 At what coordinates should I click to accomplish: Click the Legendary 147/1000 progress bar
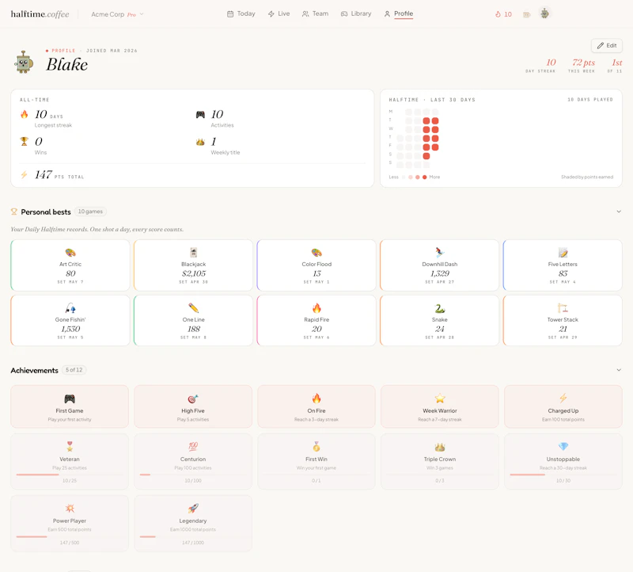[193, 536]
